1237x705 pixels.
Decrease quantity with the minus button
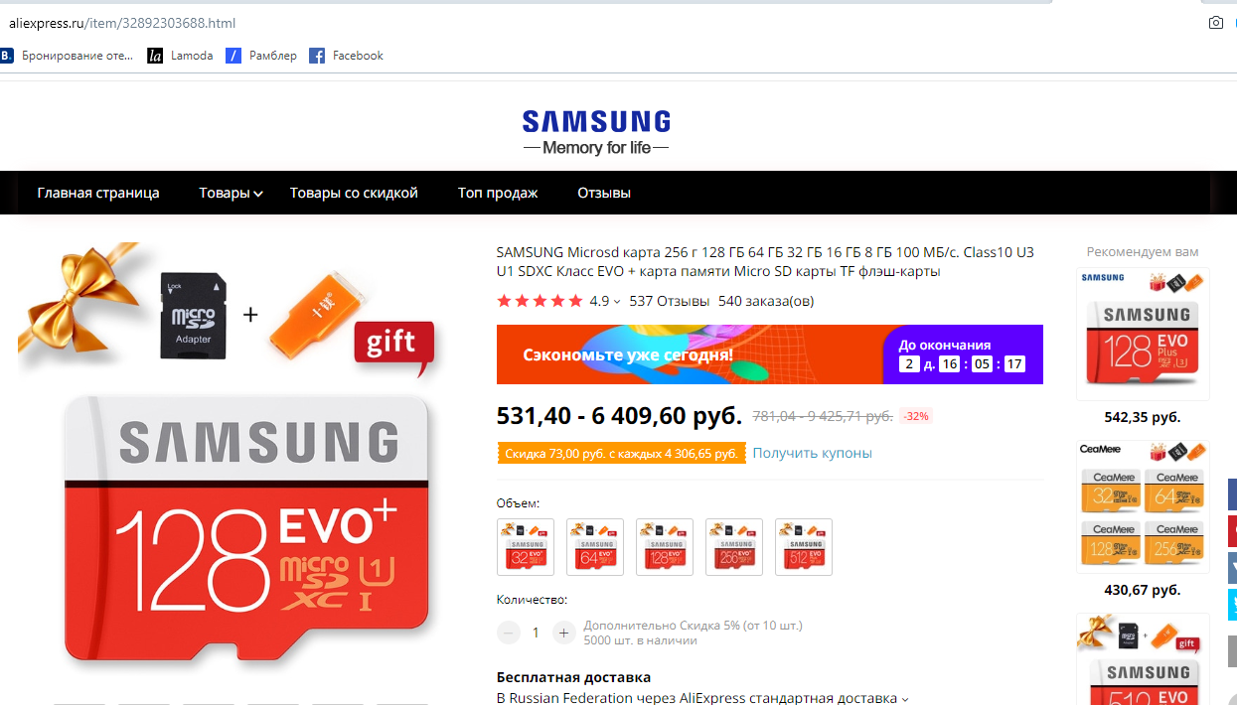pos(509,633)
